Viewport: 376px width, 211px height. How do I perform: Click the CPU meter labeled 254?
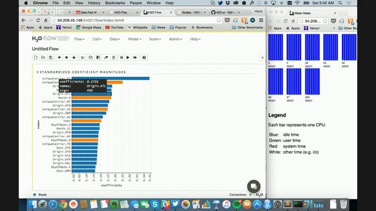coord(312,81)
